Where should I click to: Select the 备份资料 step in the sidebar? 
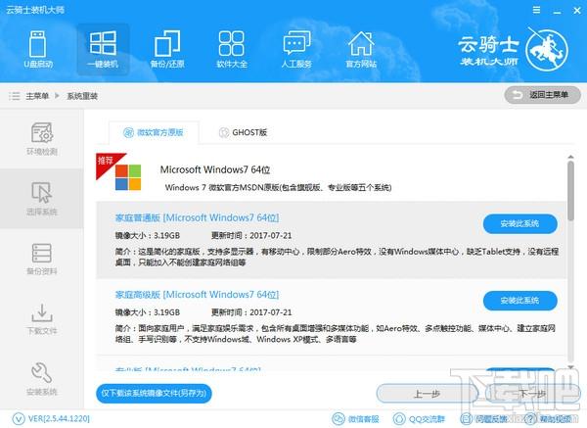41,259
